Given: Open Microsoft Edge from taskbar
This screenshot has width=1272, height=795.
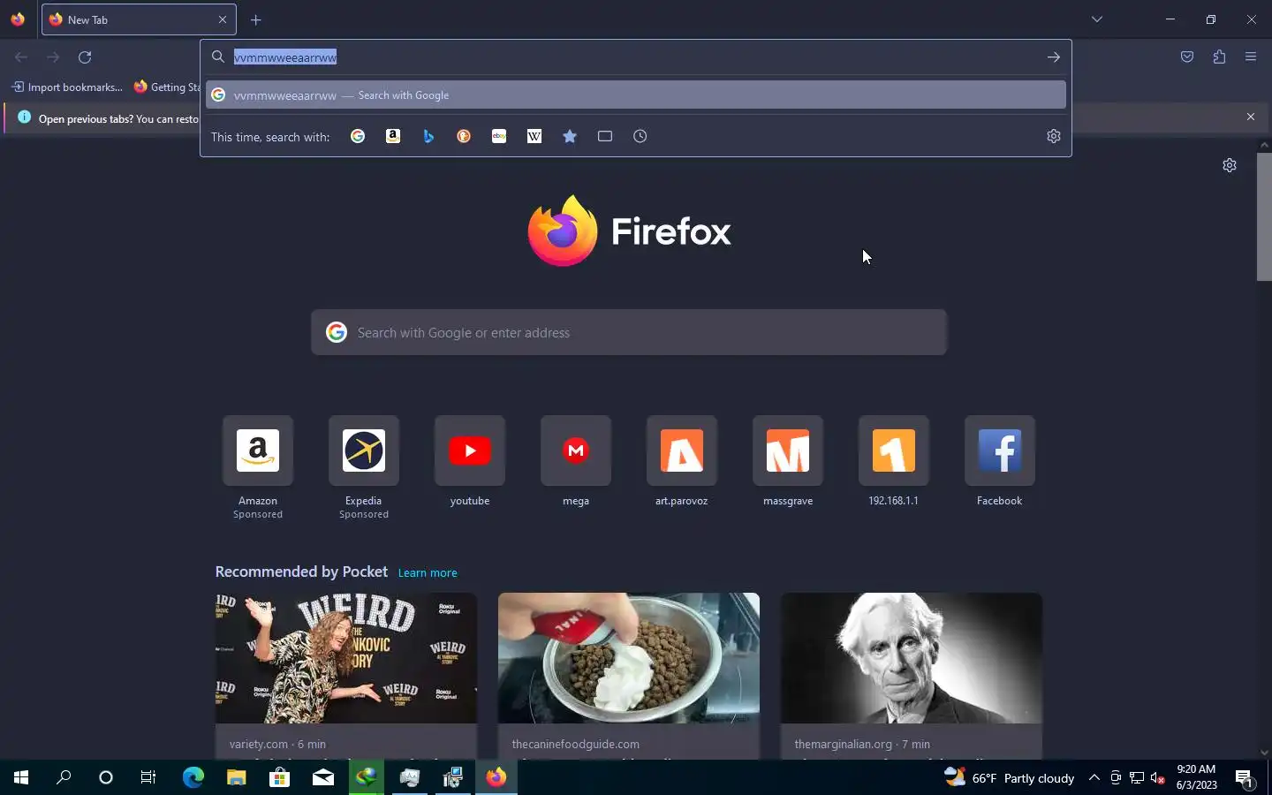Looking at the screenshot, I should [193, 777].
